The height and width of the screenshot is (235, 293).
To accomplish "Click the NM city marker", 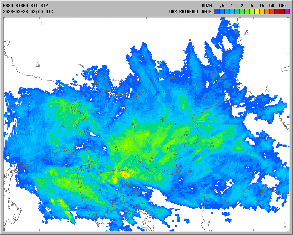I will (x=170, y=146).
